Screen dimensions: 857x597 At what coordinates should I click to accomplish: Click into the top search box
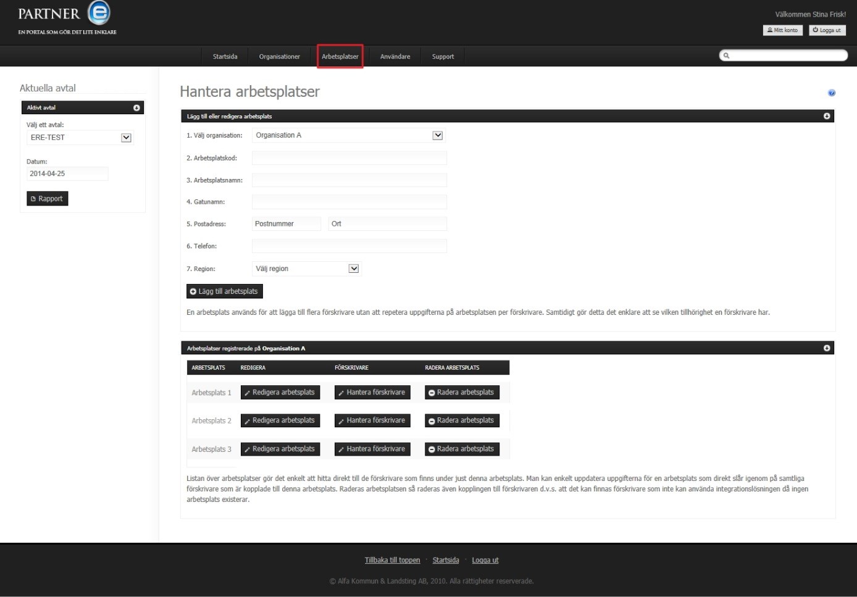coord(784,56)
